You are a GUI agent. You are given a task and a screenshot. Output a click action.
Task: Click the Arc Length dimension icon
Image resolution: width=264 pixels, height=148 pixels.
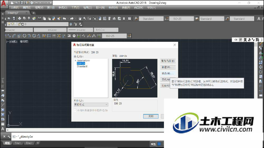point(14,36)
